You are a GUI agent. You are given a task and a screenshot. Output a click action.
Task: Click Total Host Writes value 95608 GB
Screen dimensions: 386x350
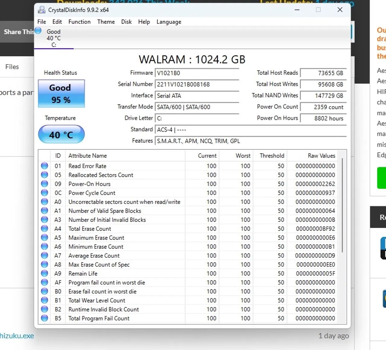point(323,84)
